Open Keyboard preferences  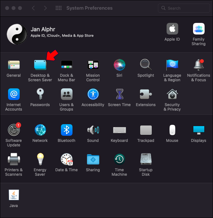pos(120,130)
